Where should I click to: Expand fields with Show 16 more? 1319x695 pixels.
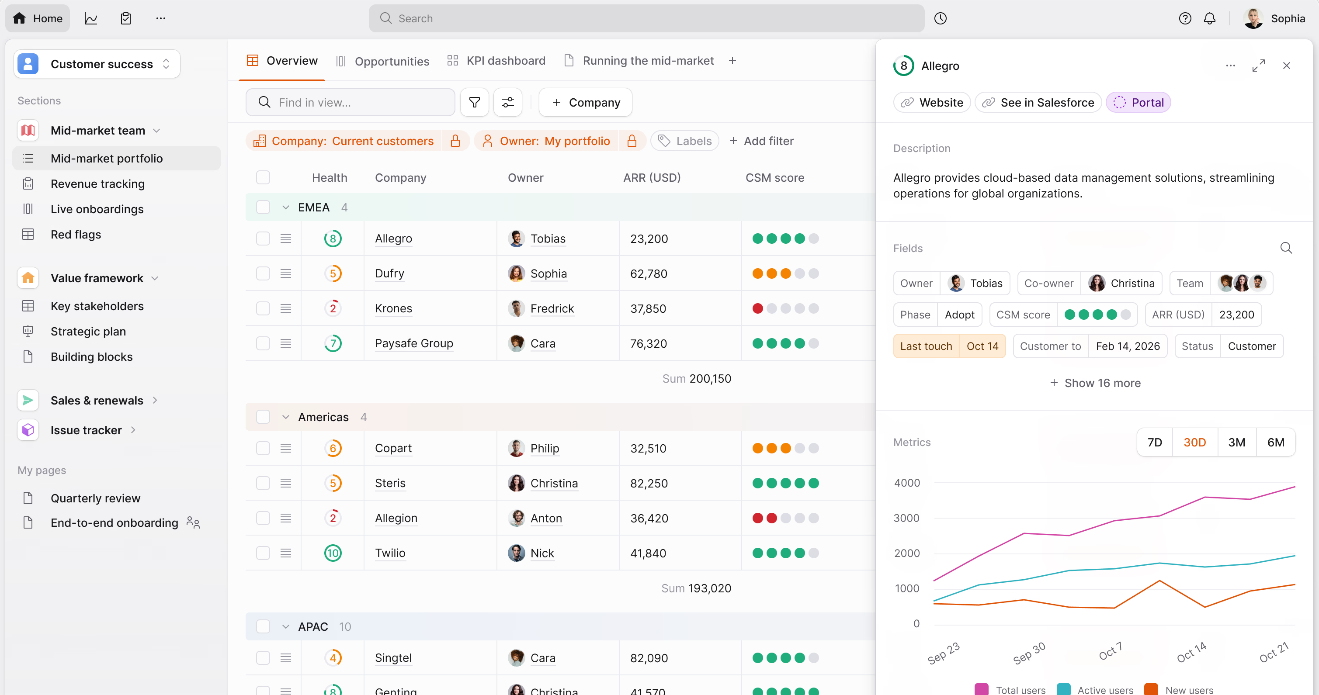coord(1095,383)
